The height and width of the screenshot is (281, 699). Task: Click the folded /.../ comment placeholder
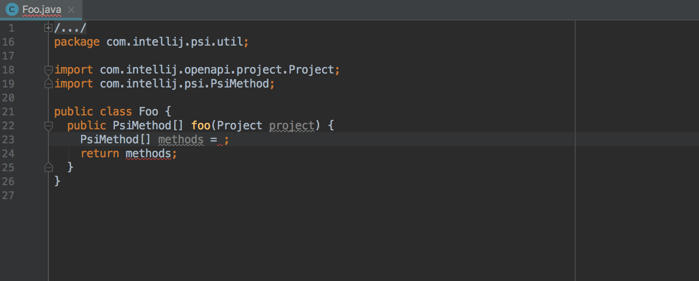[x=70, y=28]
